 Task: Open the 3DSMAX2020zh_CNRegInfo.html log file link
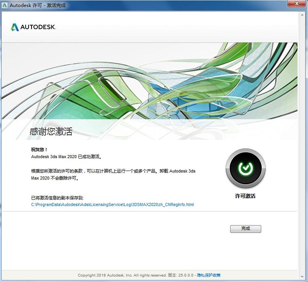(113, 204)
